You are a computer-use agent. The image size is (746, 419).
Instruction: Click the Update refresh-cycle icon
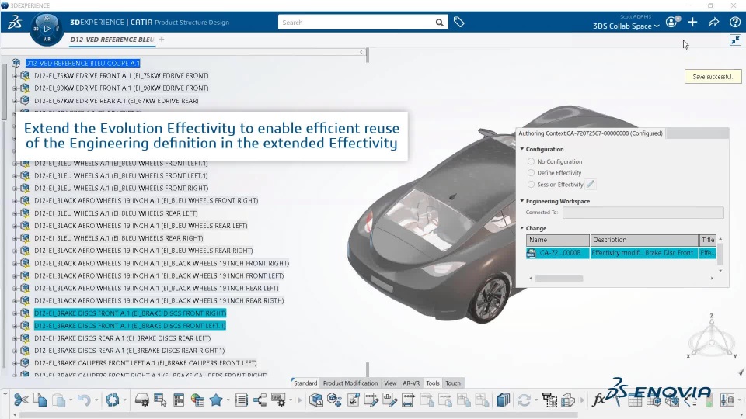pos(113,400)
